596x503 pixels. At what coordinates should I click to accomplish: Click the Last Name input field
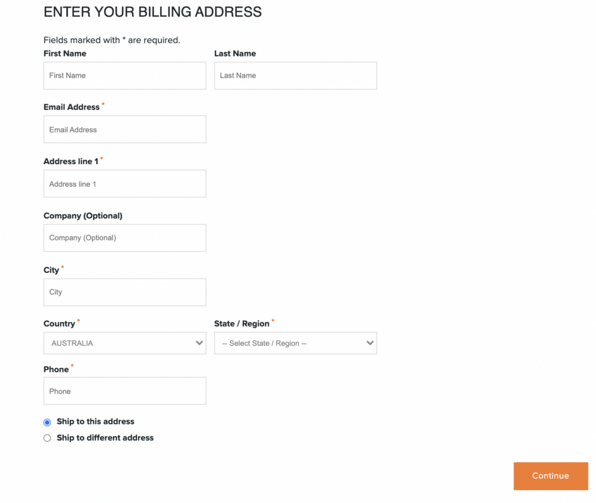point(295,76)
